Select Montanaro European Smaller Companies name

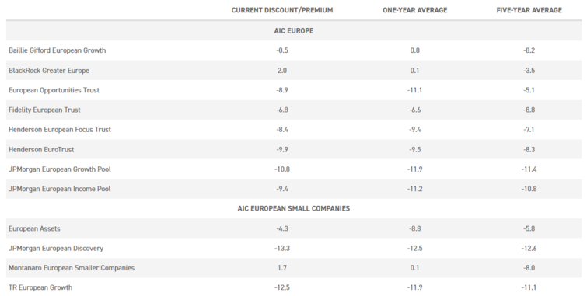(72, 268)
